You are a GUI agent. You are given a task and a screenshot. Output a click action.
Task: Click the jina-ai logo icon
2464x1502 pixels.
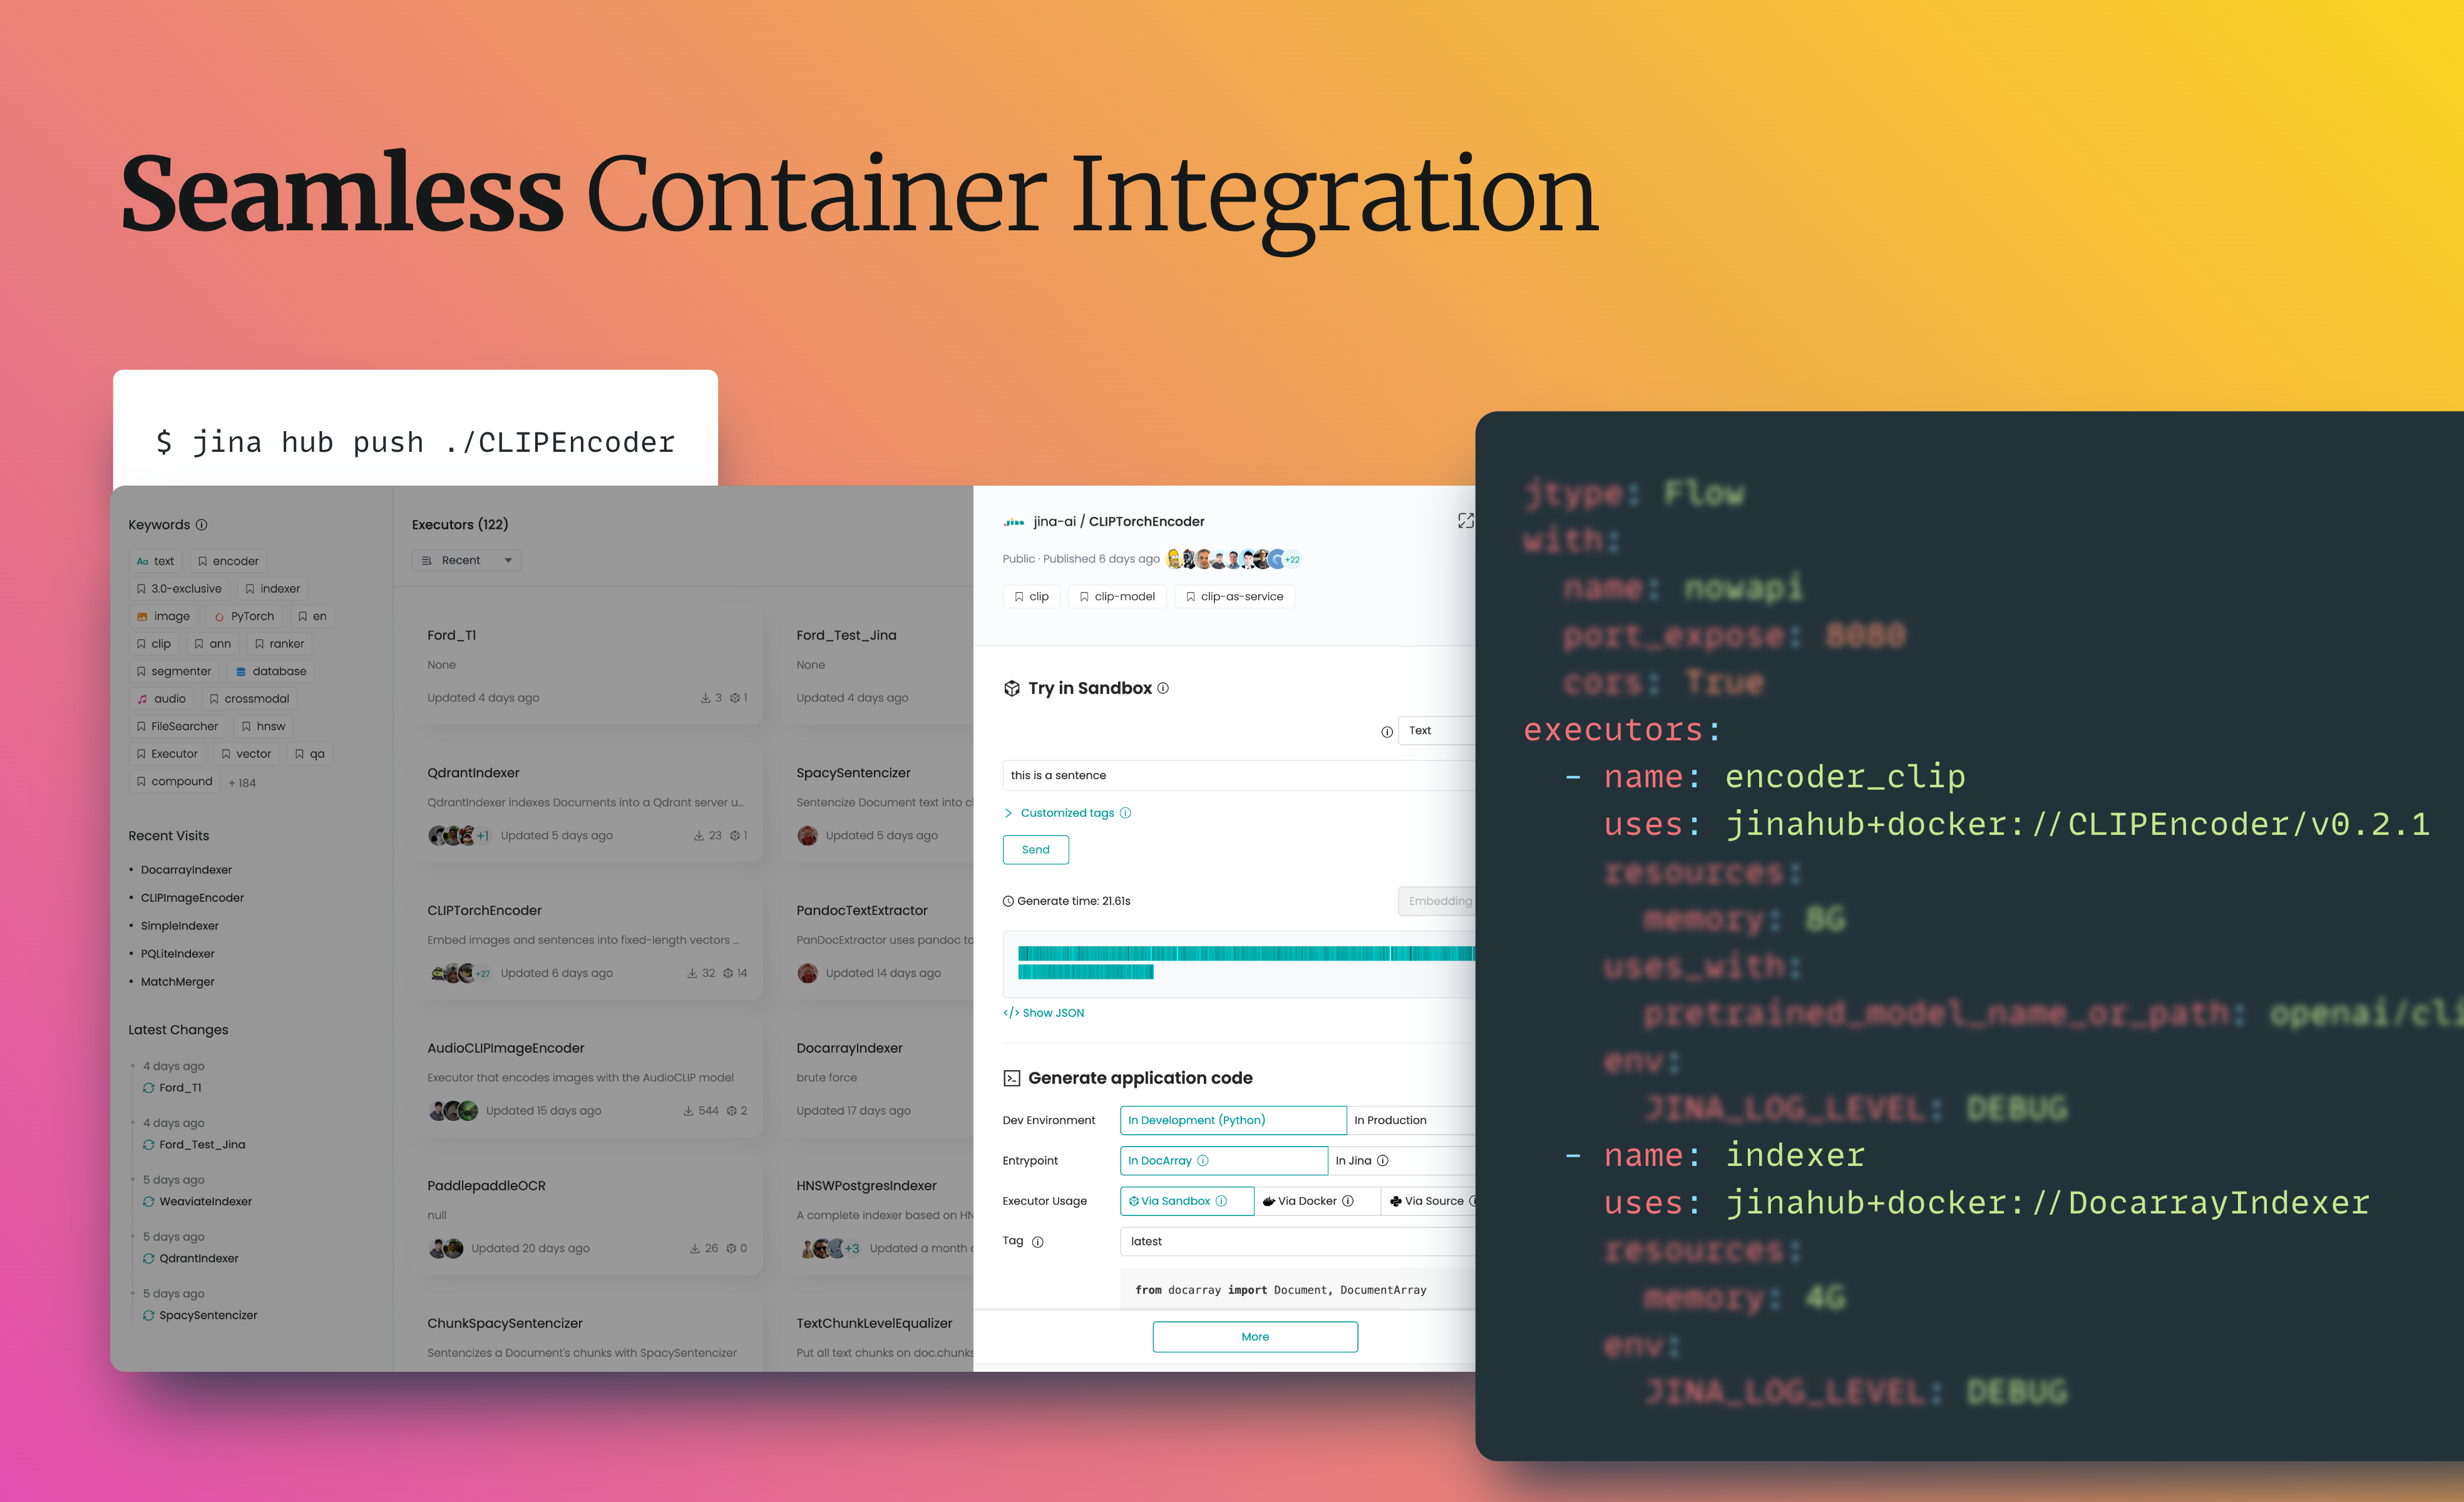coord(1014,522)
